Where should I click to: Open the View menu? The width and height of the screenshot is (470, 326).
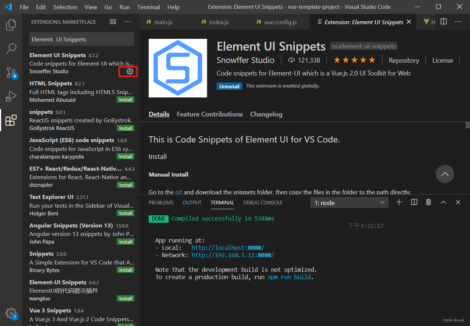coord(91,7)
